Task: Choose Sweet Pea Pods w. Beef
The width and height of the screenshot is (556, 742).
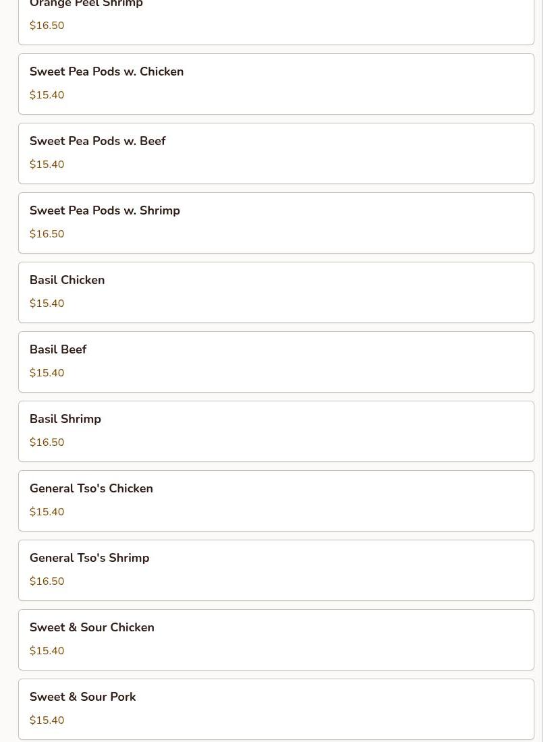Action: 276,153
